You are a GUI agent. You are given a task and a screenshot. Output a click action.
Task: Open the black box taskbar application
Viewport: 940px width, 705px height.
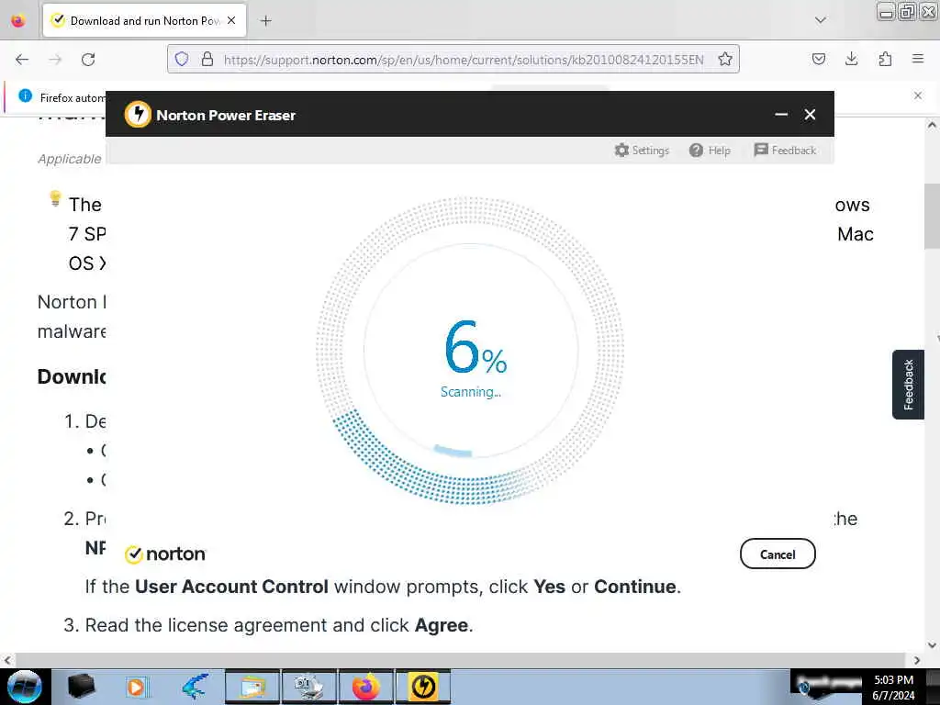click(x=81, y=687)
